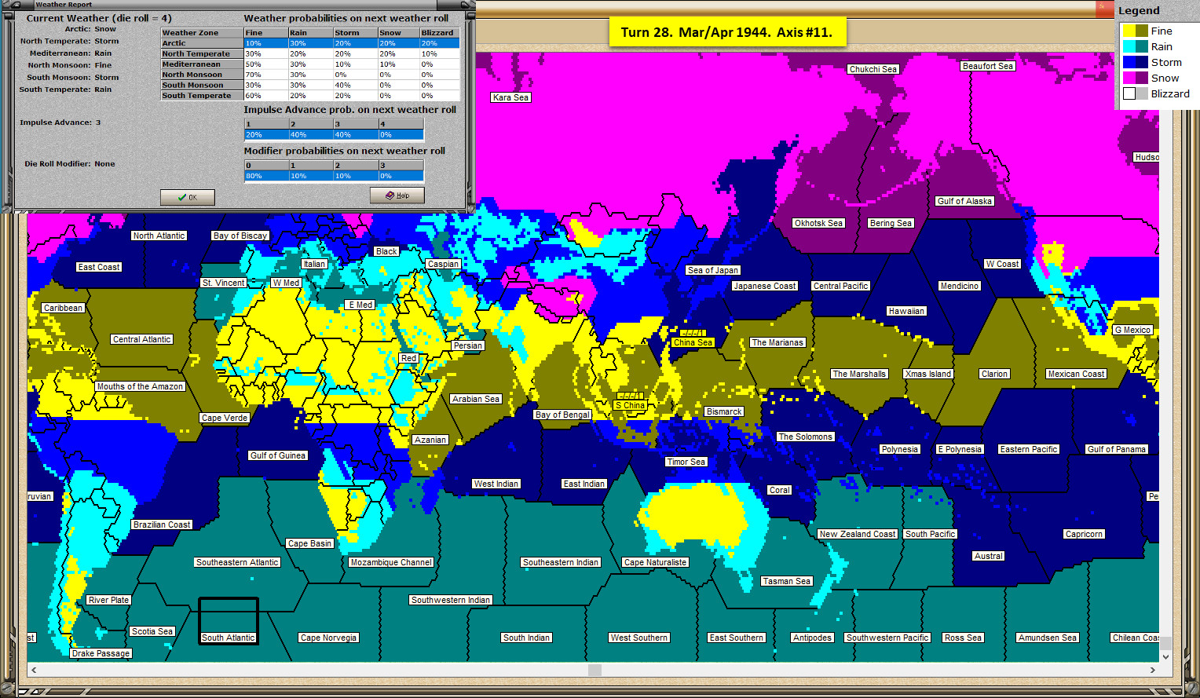Screen dimensions: 1200x698
Task: Click the Snow legend color swatch
Action: point(1135,78)
